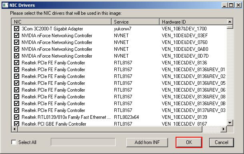Click the NIC Drivers title bar icon
The image size is (244, 154).
click(5, 5)
